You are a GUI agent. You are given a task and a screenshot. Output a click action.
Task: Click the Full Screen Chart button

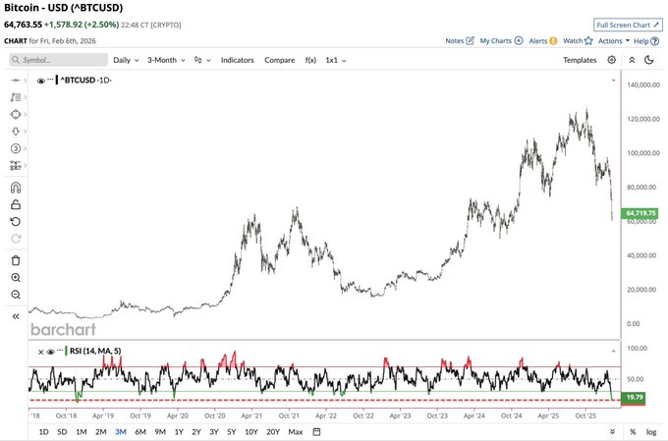pos(627,24)
